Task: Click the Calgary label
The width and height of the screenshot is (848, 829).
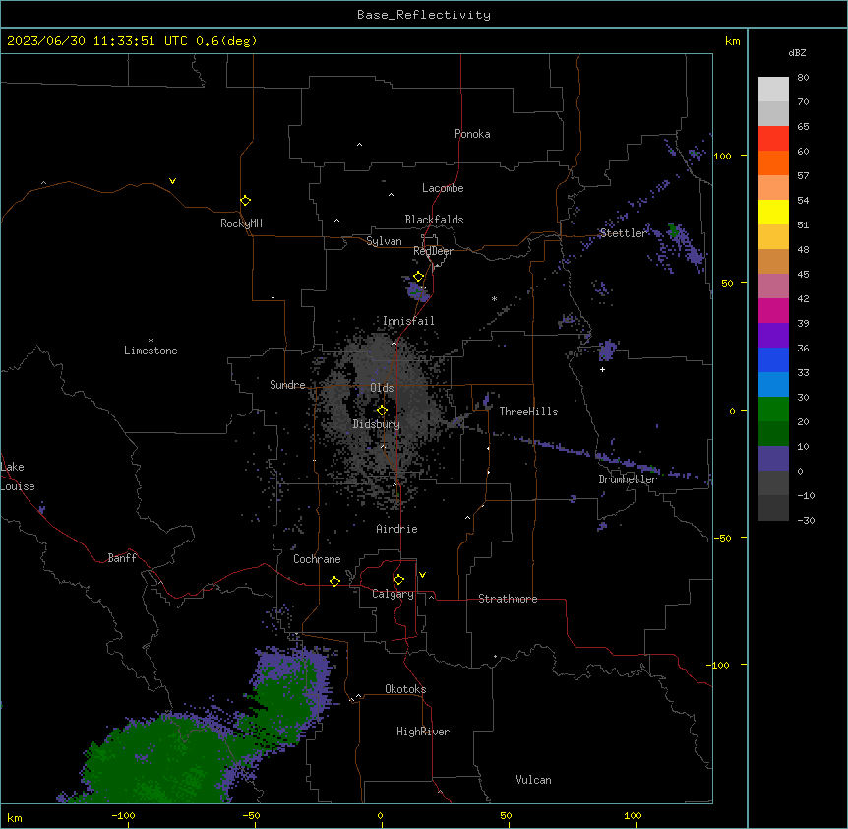Action: 393,594
